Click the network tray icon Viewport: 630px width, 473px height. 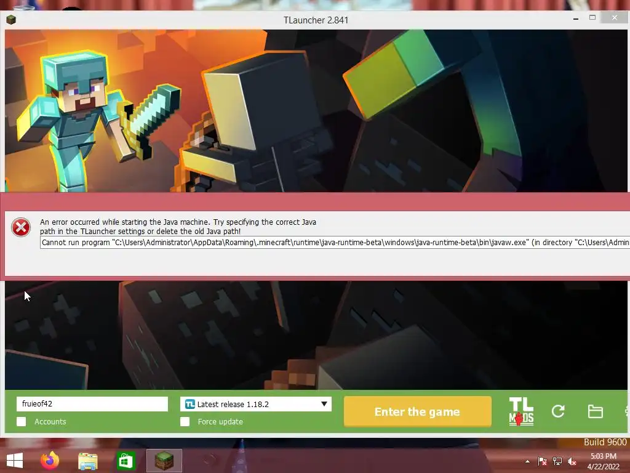557,461
